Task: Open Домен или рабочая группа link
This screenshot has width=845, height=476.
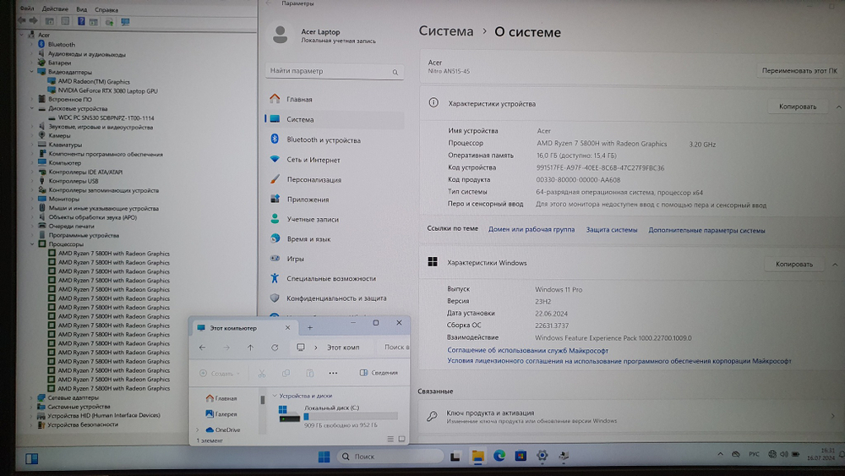Action: tap(532, 230)
